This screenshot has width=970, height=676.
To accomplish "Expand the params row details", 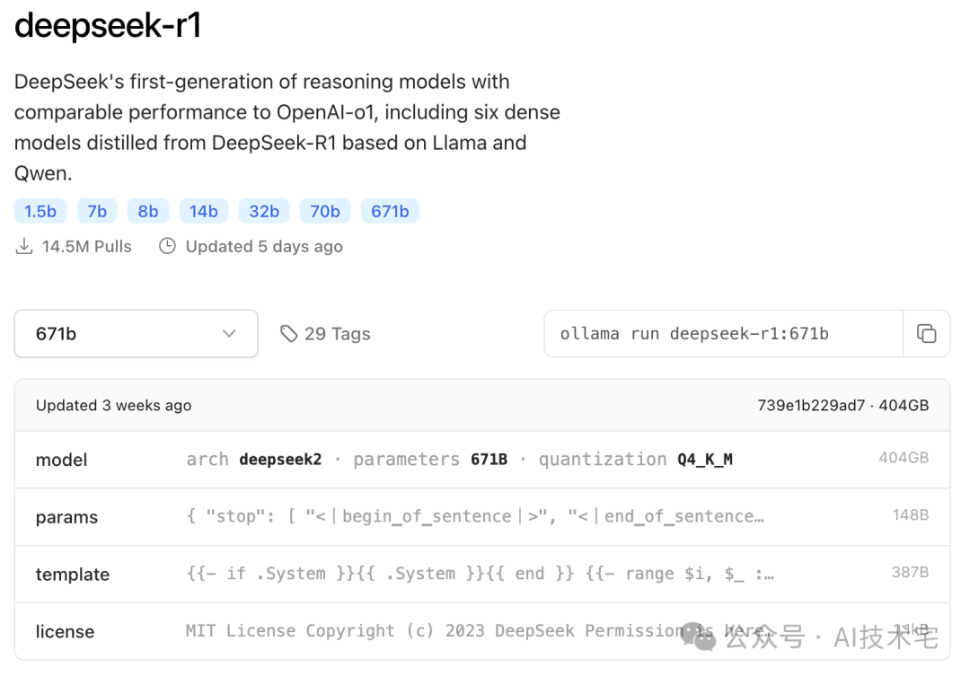I will click(x=485, y=516).
